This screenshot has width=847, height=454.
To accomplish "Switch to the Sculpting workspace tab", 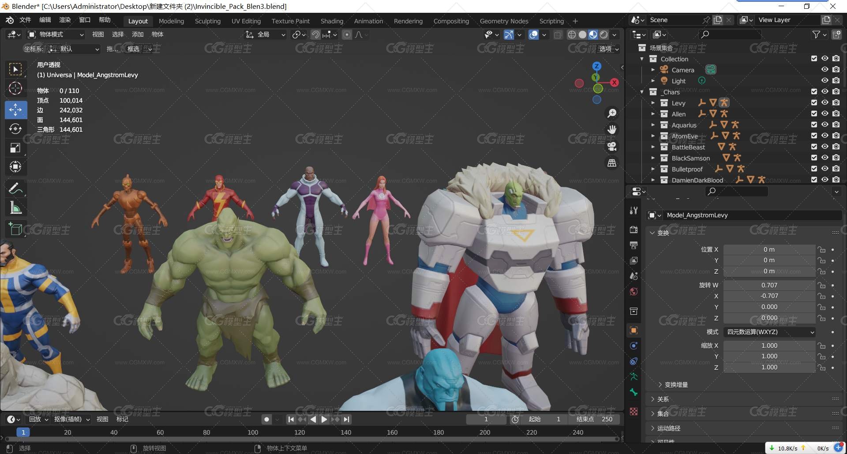I will tap(207, 21).
